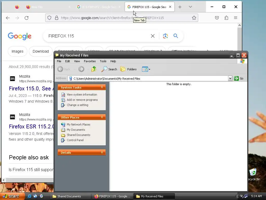Open the new tab plus button
The image size is (266, 200).
tap(180, 7)
